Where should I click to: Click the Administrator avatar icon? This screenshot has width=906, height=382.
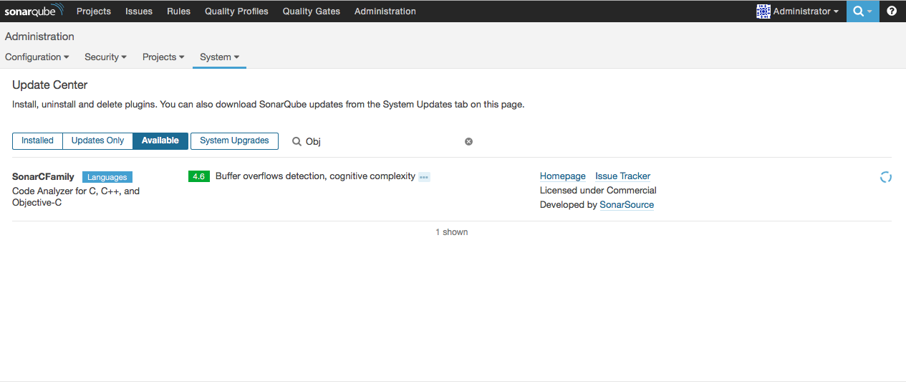pos(763,11)
